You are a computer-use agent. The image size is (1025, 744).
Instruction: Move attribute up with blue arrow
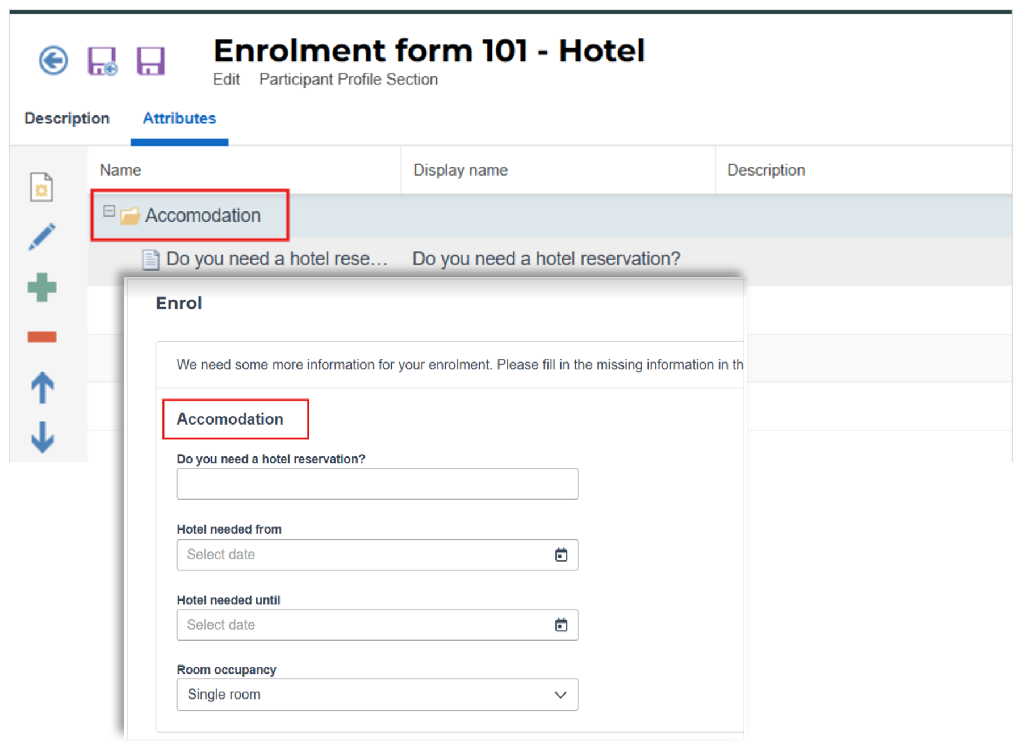point(42,387)
